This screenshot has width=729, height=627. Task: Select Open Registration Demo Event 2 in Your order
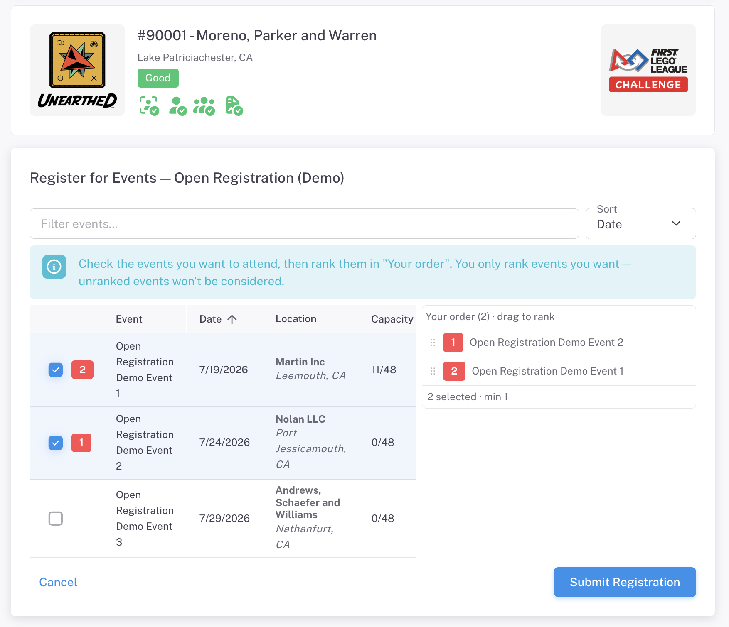[547, 343]
